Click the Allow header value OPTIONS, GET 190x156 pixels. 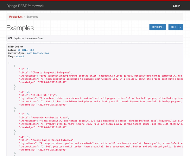coord(26,50)
